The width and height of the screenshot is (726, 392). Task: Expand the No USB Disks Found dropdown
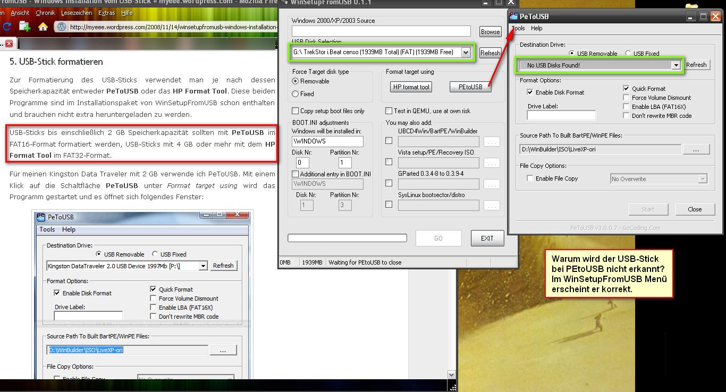676,65
